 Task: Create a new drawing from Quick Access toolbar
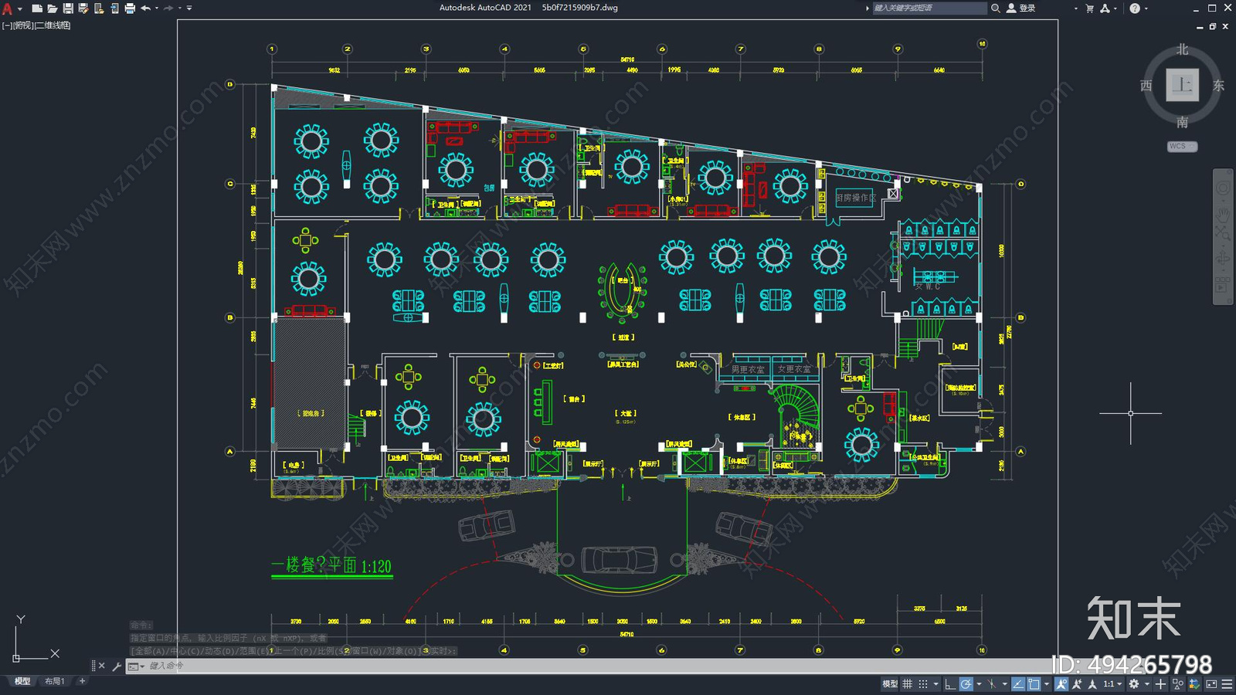coord(37,8)
